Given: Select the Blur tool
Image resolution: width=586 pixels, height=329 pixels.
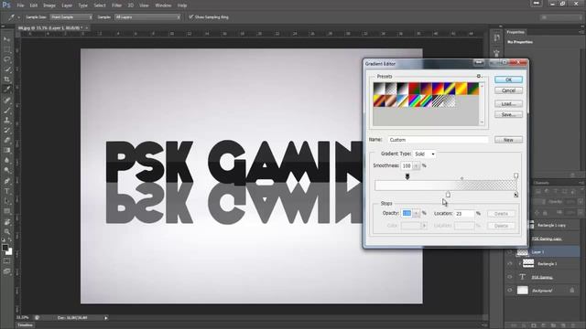Looking at the screenshot, I should pyautogui.click(x=6, y=161).
